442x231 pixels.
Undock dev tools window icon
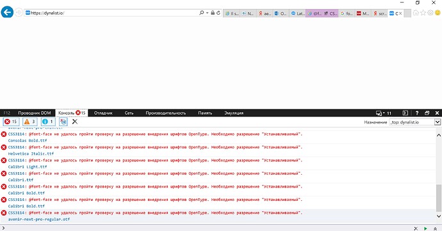click(427, 113)
